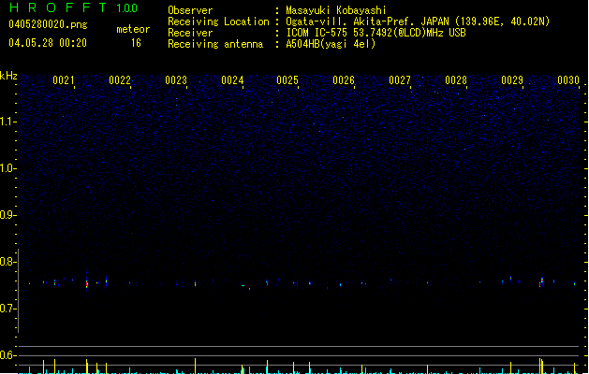Click the meteor count label
Viewport: 589px width, 374px height.
133,29
